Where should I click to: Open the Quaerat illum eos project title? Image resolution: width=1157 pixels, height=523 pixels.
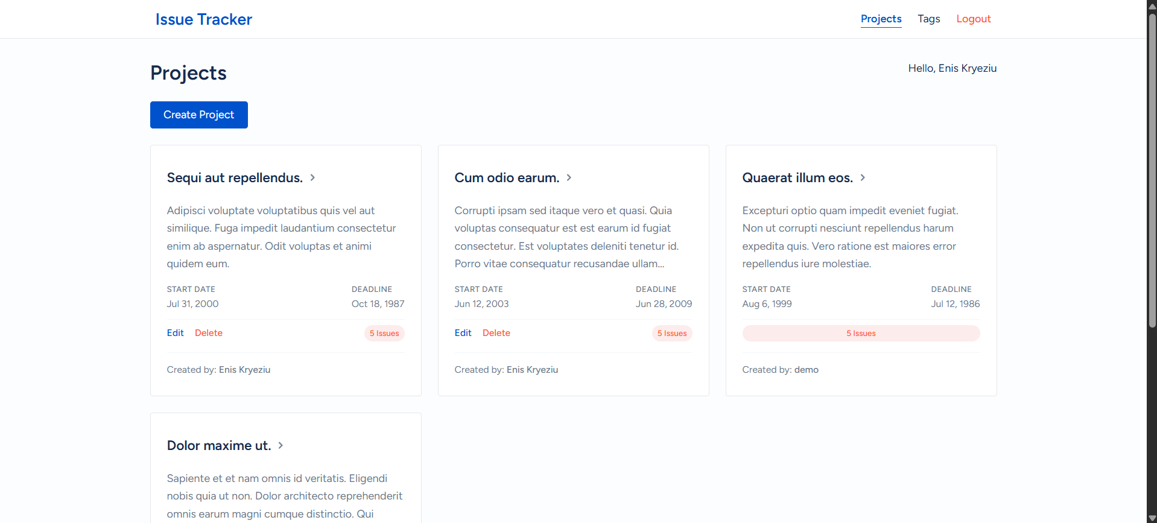[x=797, y=177]
